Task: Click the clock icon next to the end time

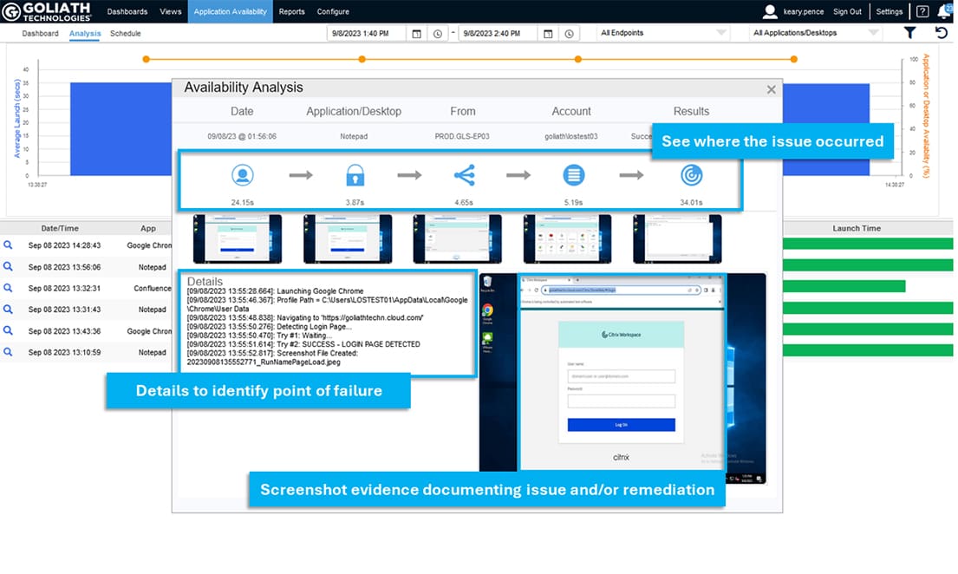Action: [x=569, y=33]
